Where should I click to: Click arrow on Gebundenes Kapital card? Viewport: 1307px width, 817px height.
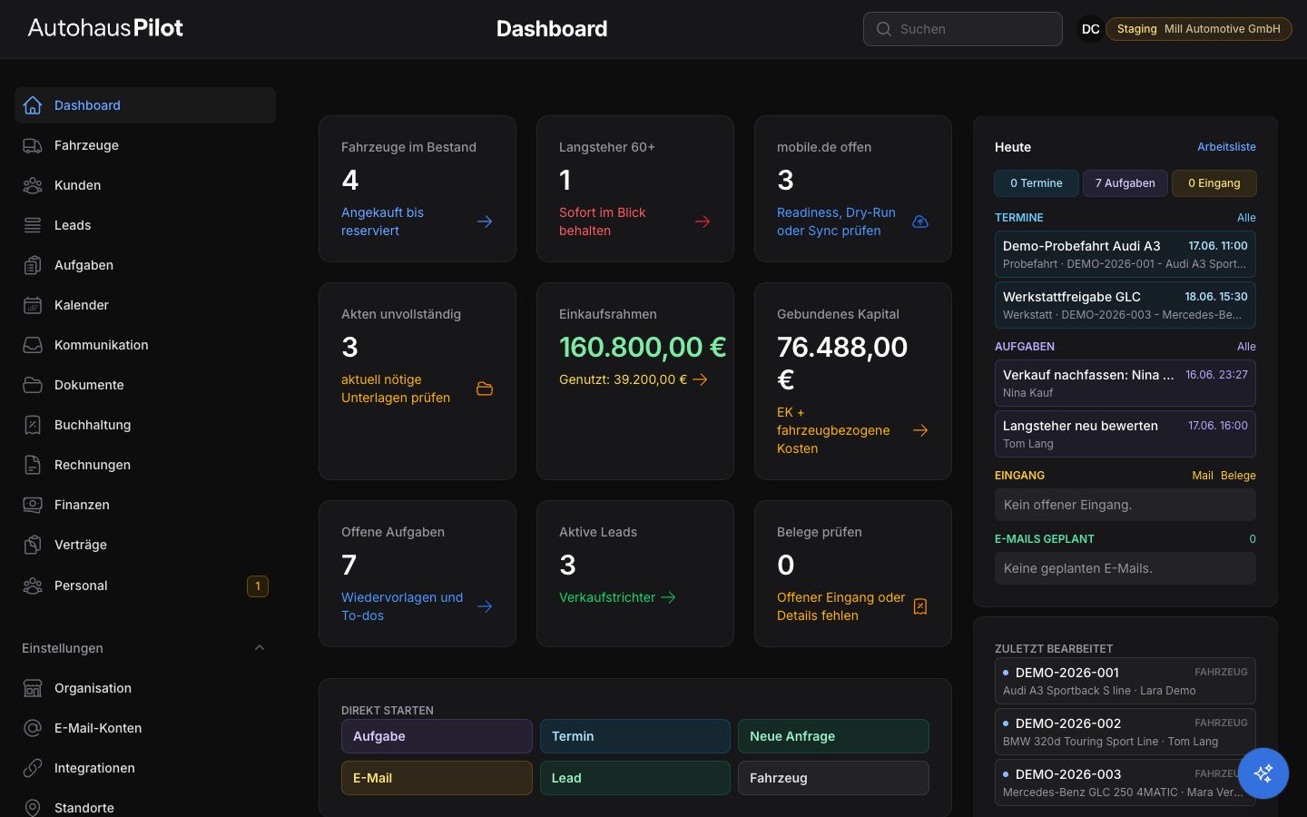(x=920, y=430)
